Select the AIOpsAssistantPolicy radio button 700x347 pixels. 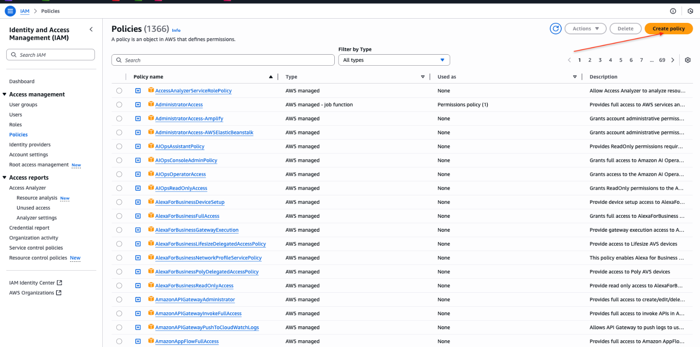point(119,147)
